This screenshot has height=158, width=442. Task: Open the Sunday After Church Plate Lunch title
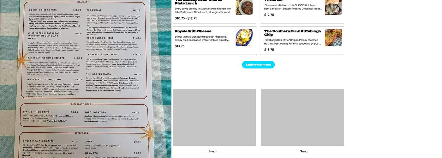(x=199, y=2)
